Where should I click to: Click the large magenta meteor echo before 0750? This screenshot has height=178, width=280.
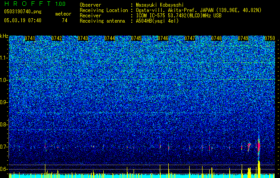point(259,146)
